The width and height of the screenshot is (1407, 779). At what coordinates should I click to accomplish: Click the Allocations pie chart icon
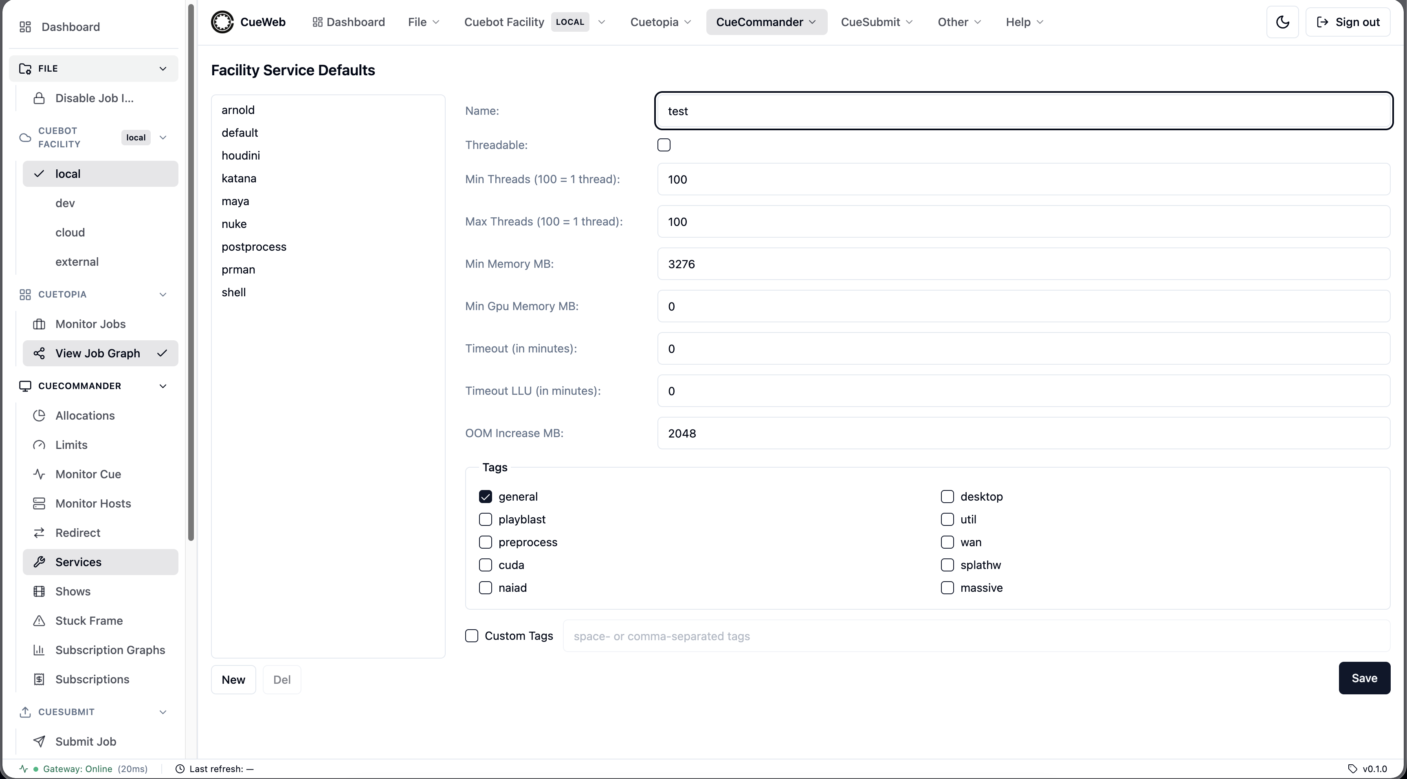pos(39,416)
